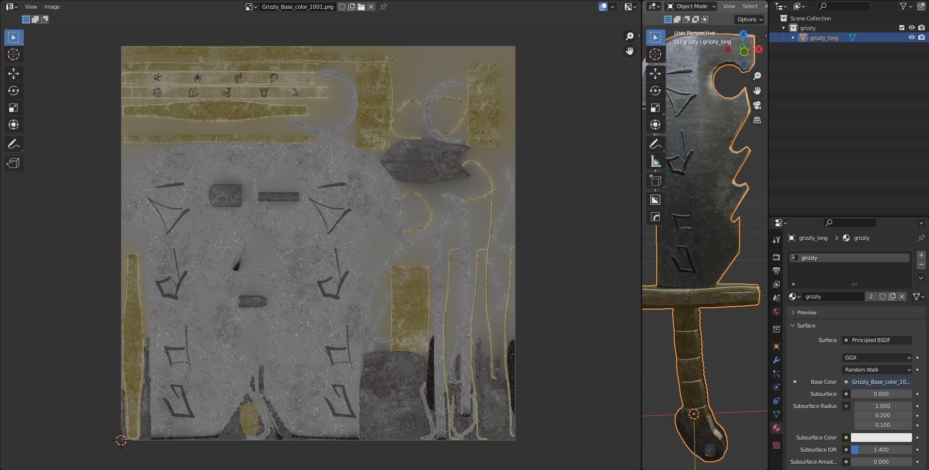
Task: Open the image file folder icon in image editor header
Action: tap(361, 7)
